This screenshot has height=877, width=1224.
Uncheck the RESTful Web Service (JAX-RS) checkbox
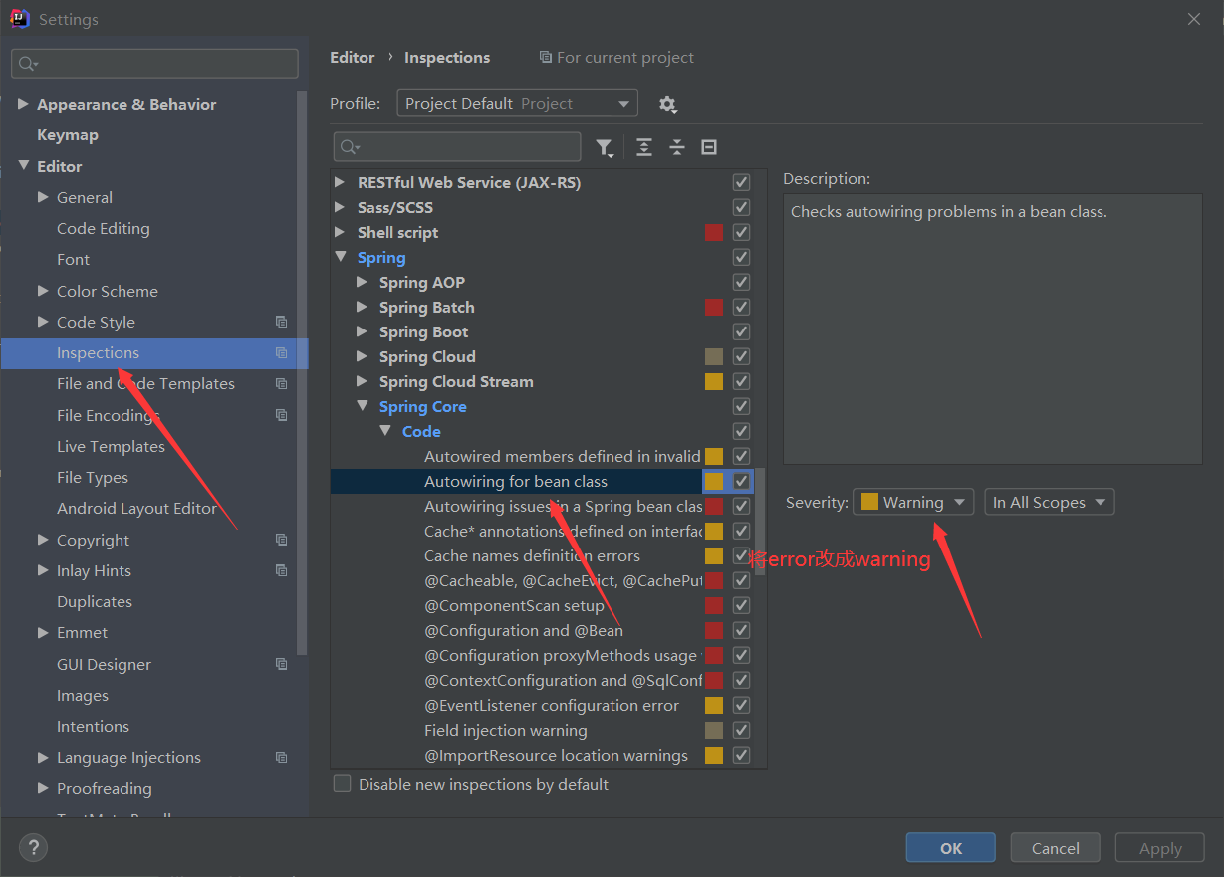coord(741,182)
